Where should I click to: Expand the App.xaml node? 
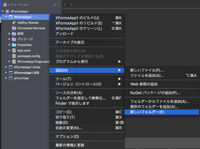point(9,50)
